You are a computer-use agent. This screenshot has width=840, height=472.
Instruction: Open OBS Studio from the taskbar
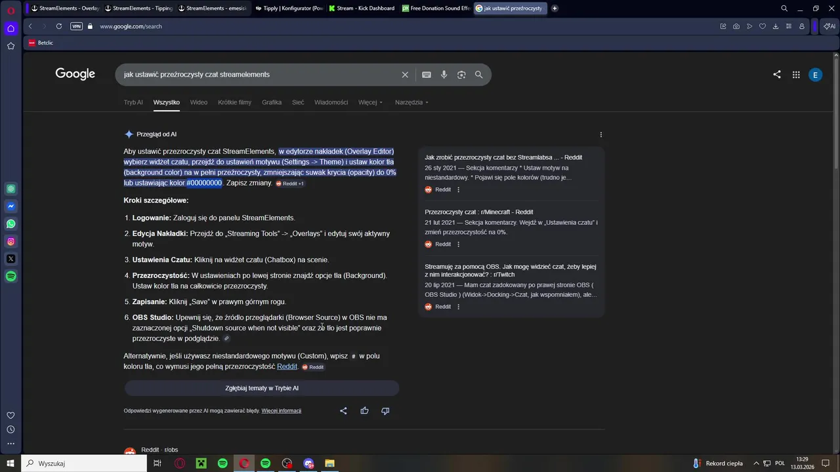pyautogui.click(x=287, y=463)
